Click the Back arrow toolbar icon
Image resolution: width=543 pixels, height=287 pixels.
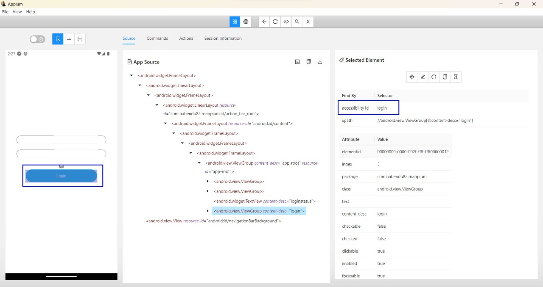click(x=264, y=22)
